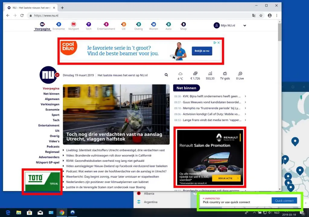309x217 pixels.
Task: Select Podcasts in left sidebar
Action: (x=53, y=147)
